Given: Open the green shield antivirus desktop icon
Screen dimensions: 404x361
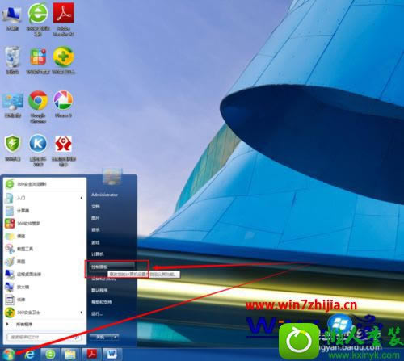Looking at the screenshot, I should (12, 148).
